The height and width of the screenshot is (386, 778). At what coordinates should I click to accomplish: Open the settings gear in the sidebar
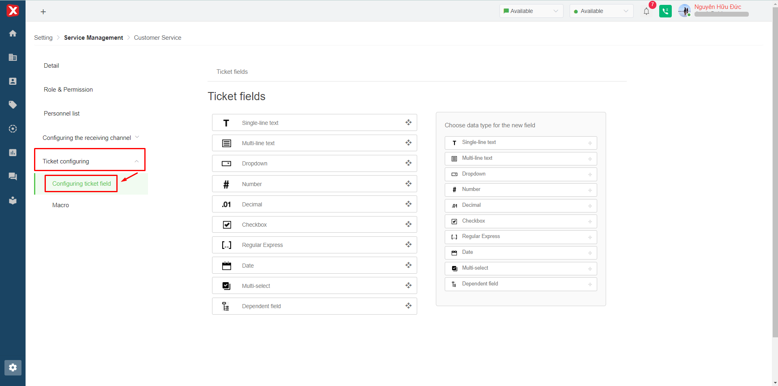pos(13,367)
